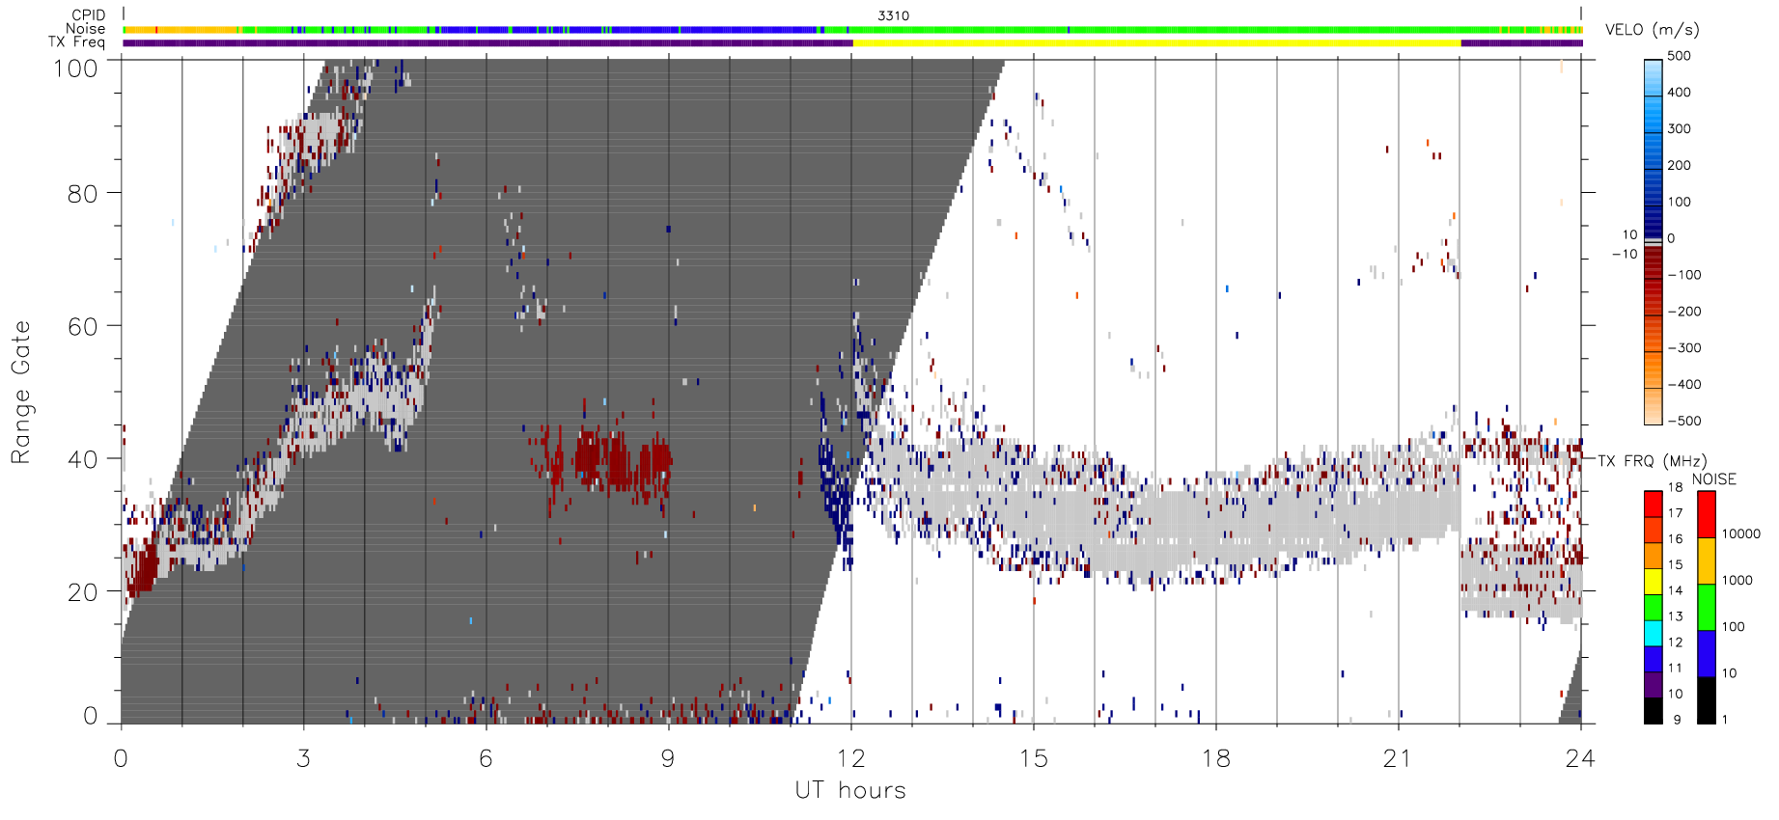Pick the yellow 14–15 MHz swatch in the TX FRQ bar
The height and width of the screenshot is (820, 1779).
coord(1654,582)
